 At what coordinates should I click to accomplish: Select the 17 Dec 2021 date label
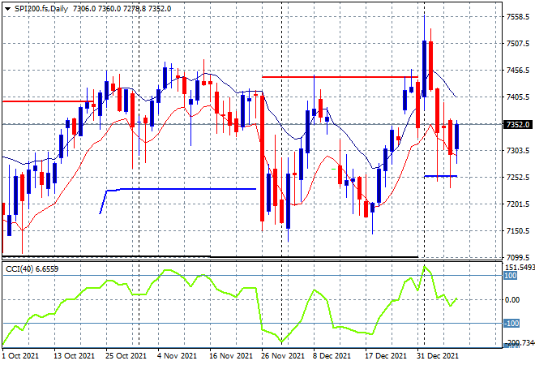[386, 356]
